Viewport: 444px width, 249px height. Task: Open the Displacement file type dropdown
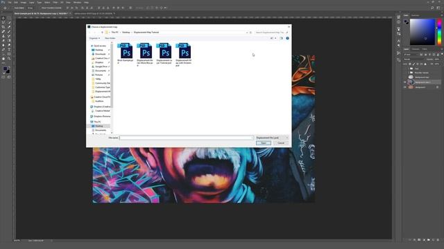272,138
